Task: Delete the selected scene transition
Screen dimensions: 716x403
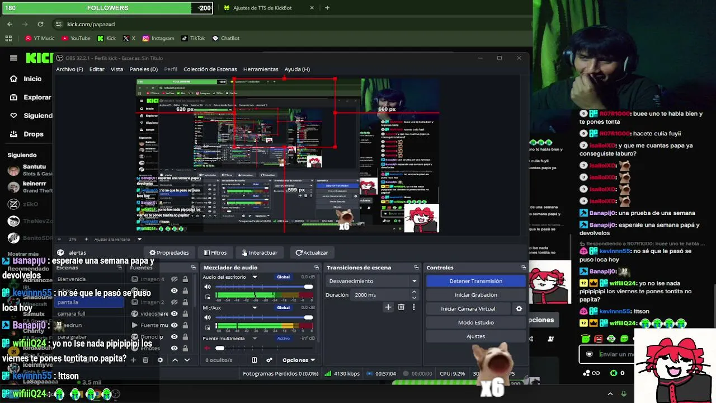Action: coord(401,307)
